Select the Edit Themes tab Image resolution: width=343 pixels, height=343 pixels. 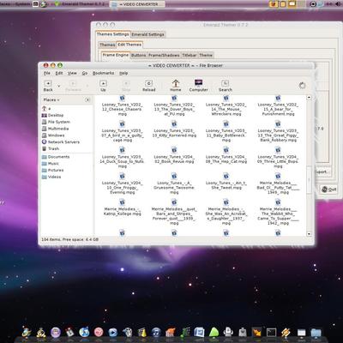click(x=129, y=45)
